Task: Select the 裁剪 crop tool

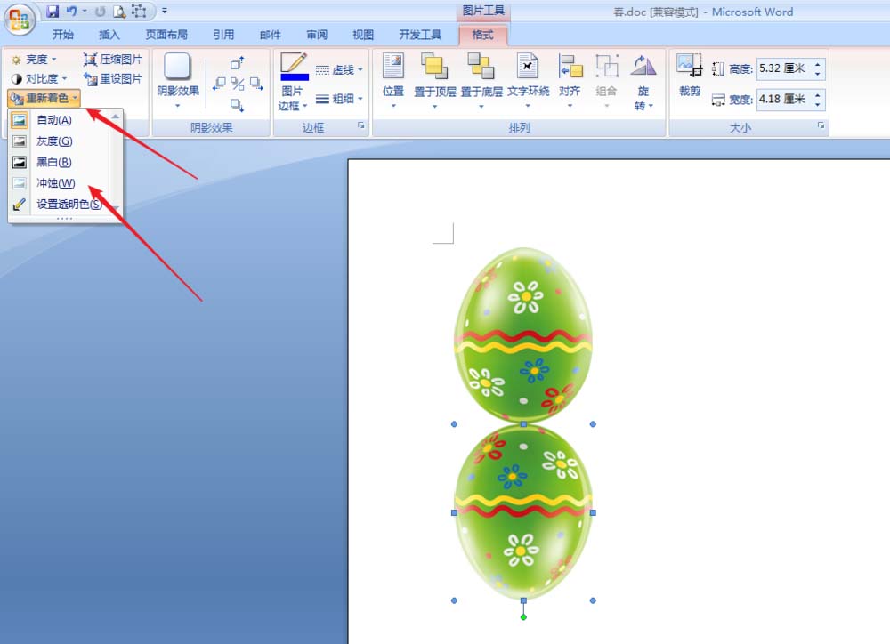Action: pyautogui.click(x=690, y=76)
